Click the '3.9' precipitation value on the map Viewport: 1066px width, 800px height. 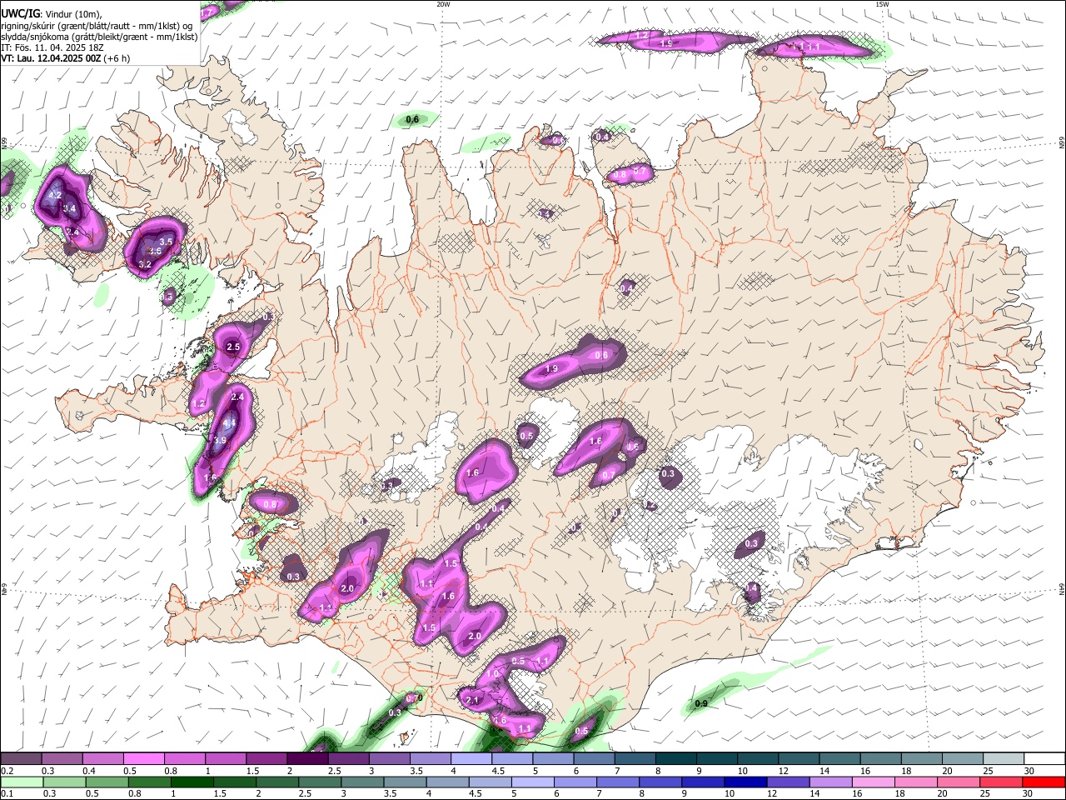pyautogui.click(x=220, y=441)
